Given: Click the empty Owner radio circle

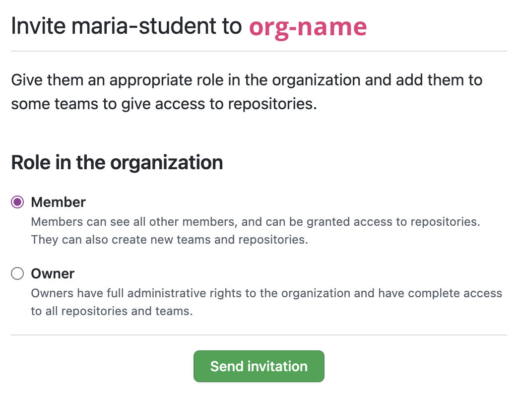Looking at the screenshot, I should tap(17, 273).
